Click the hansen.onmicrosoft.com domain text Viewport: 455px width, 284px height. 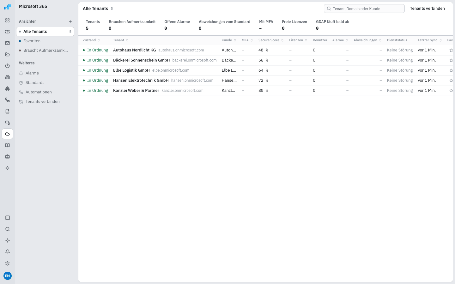[x=192, y=80]
